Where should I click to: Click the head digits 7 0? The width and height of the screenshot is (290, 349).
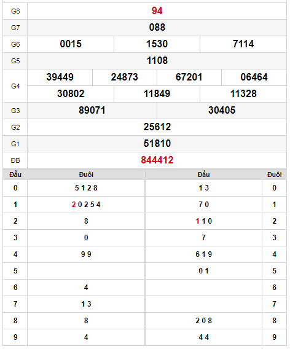(203, 205)
